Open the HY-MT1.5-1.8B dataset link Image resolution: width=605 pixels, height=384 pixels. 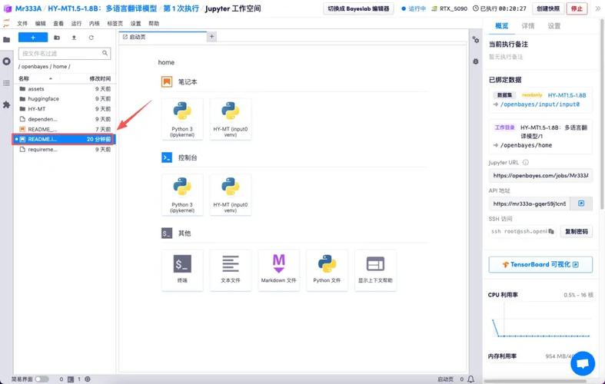(567, 94)
